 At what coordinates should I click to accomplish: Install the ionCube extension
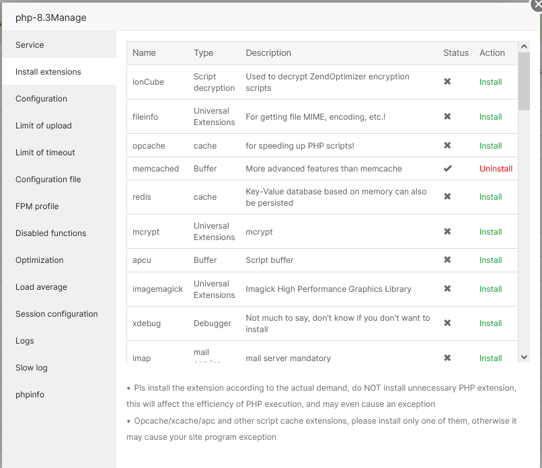coord(490,82)
